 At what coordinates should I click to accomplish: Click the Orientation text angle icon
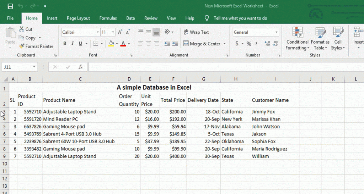(167, 32)
